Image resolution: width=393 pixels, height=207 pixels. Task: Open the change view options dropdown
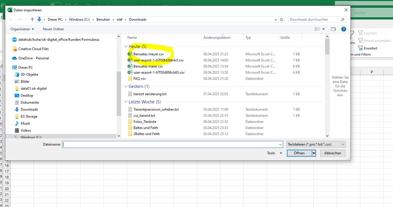coord(323,29)
